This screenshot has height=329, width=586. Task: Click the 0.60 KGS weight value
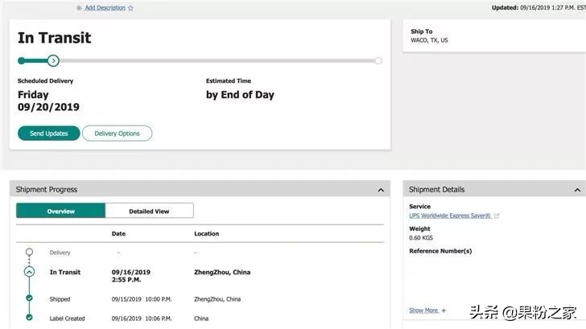[x=421, y=238]
